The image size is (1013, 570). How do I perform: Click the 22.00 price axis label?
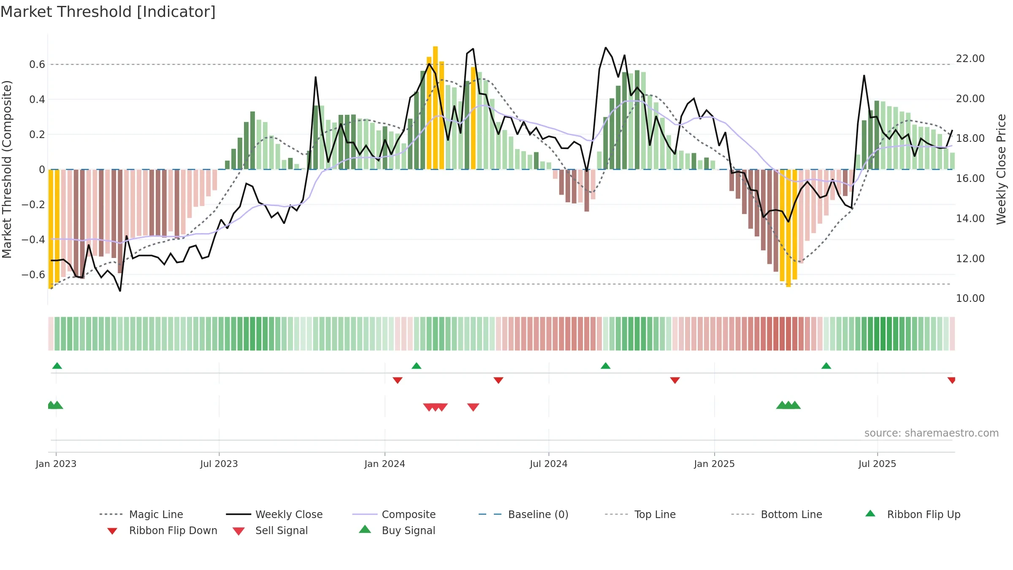970,59
